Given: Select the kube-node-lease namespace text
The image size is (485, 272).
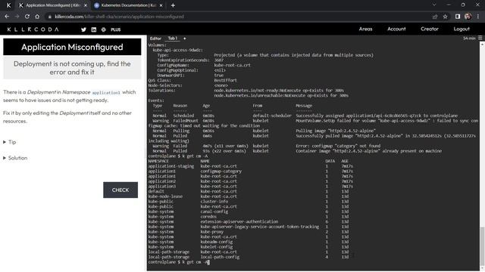Looking at the screenshot, I should tap(165, 196).
